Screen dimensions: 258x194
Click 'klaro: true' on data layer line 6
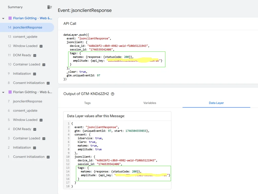[87, 142]
